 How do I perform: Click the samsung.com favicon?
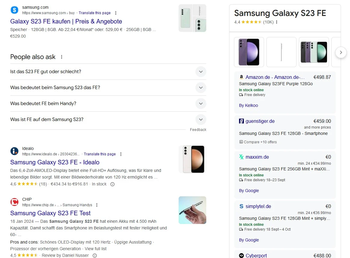(x=14, y=10)
